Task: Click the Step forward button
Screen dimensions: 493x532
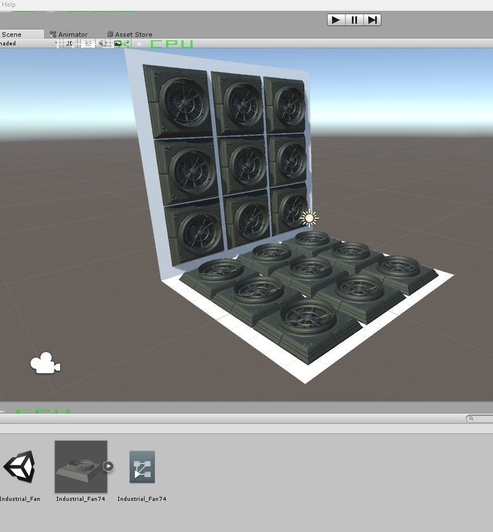Action: [372, 20]
